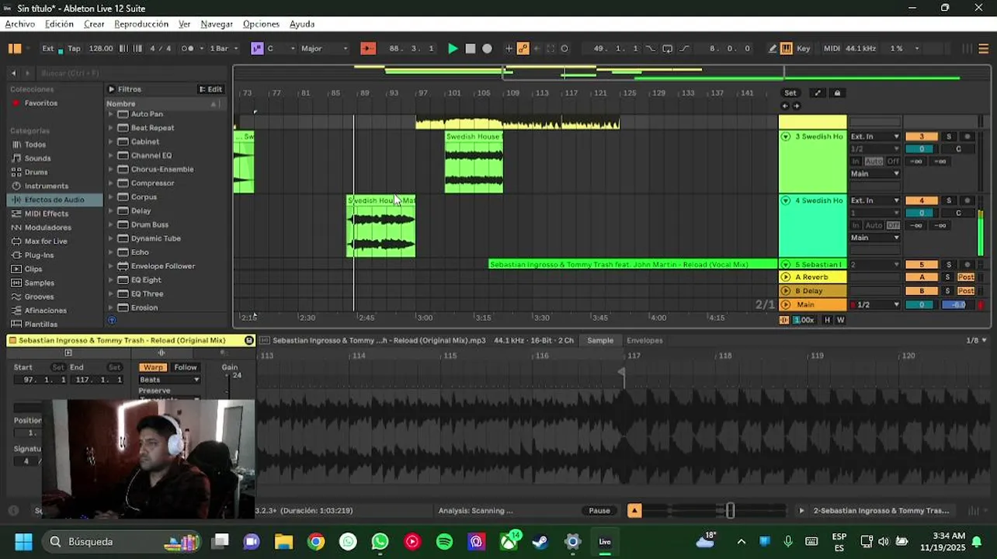Solo track 3 with its S button

948,137
